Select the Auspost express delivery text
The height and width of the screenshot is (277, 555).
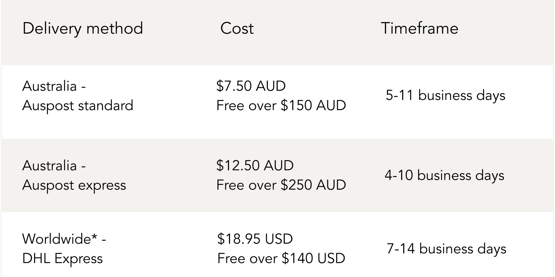pyautogui.click(x=74, y=186)
